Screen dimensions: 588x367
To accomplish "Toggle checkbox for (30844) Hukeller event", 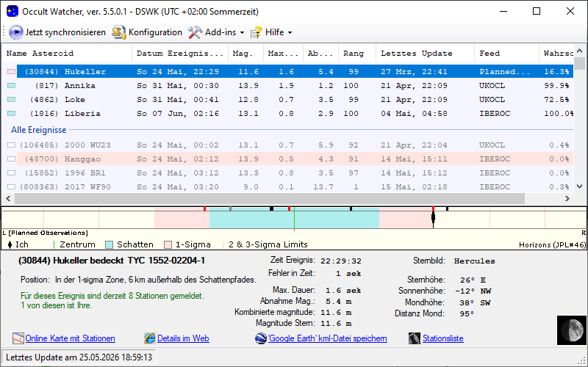I will pos(11,71).
